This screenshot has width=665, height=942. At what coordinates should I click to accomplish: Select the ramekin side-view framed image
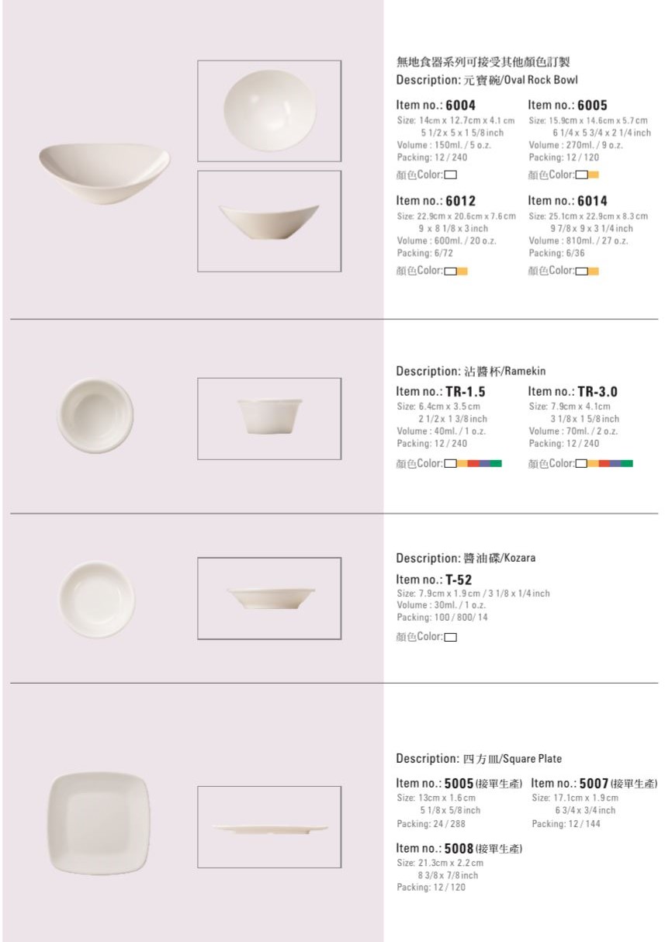click(x=269, y=418)
